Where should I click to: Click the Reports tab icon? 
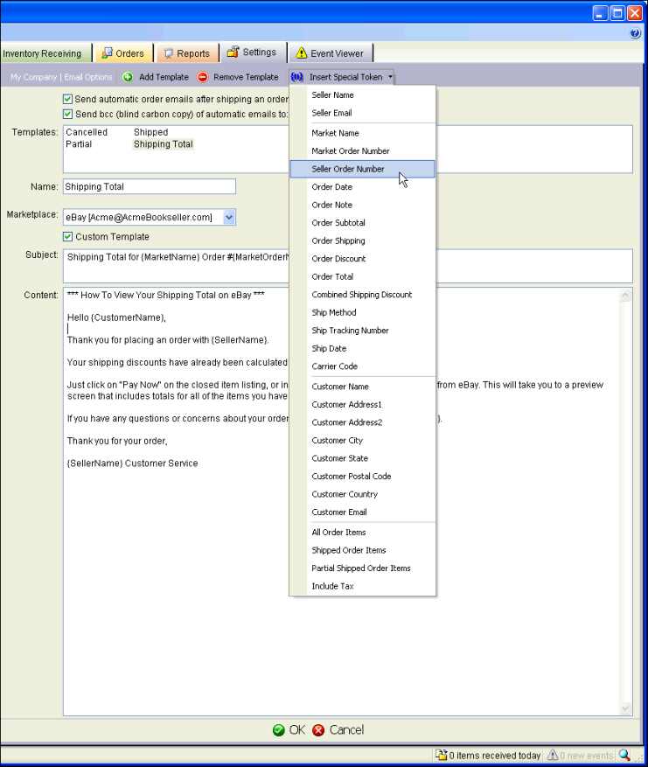168,53
